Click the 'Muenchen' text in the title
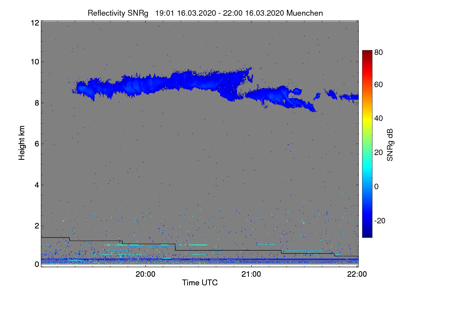The image size is (471, 314). 305,13
